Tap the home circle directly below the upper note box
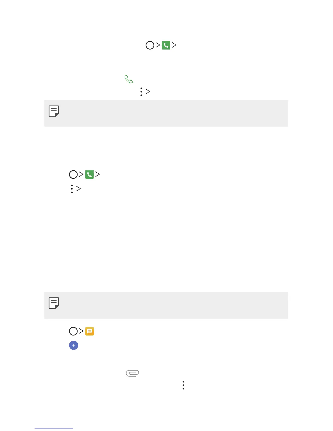Screen dimensions: 333x431 (73, 174)
